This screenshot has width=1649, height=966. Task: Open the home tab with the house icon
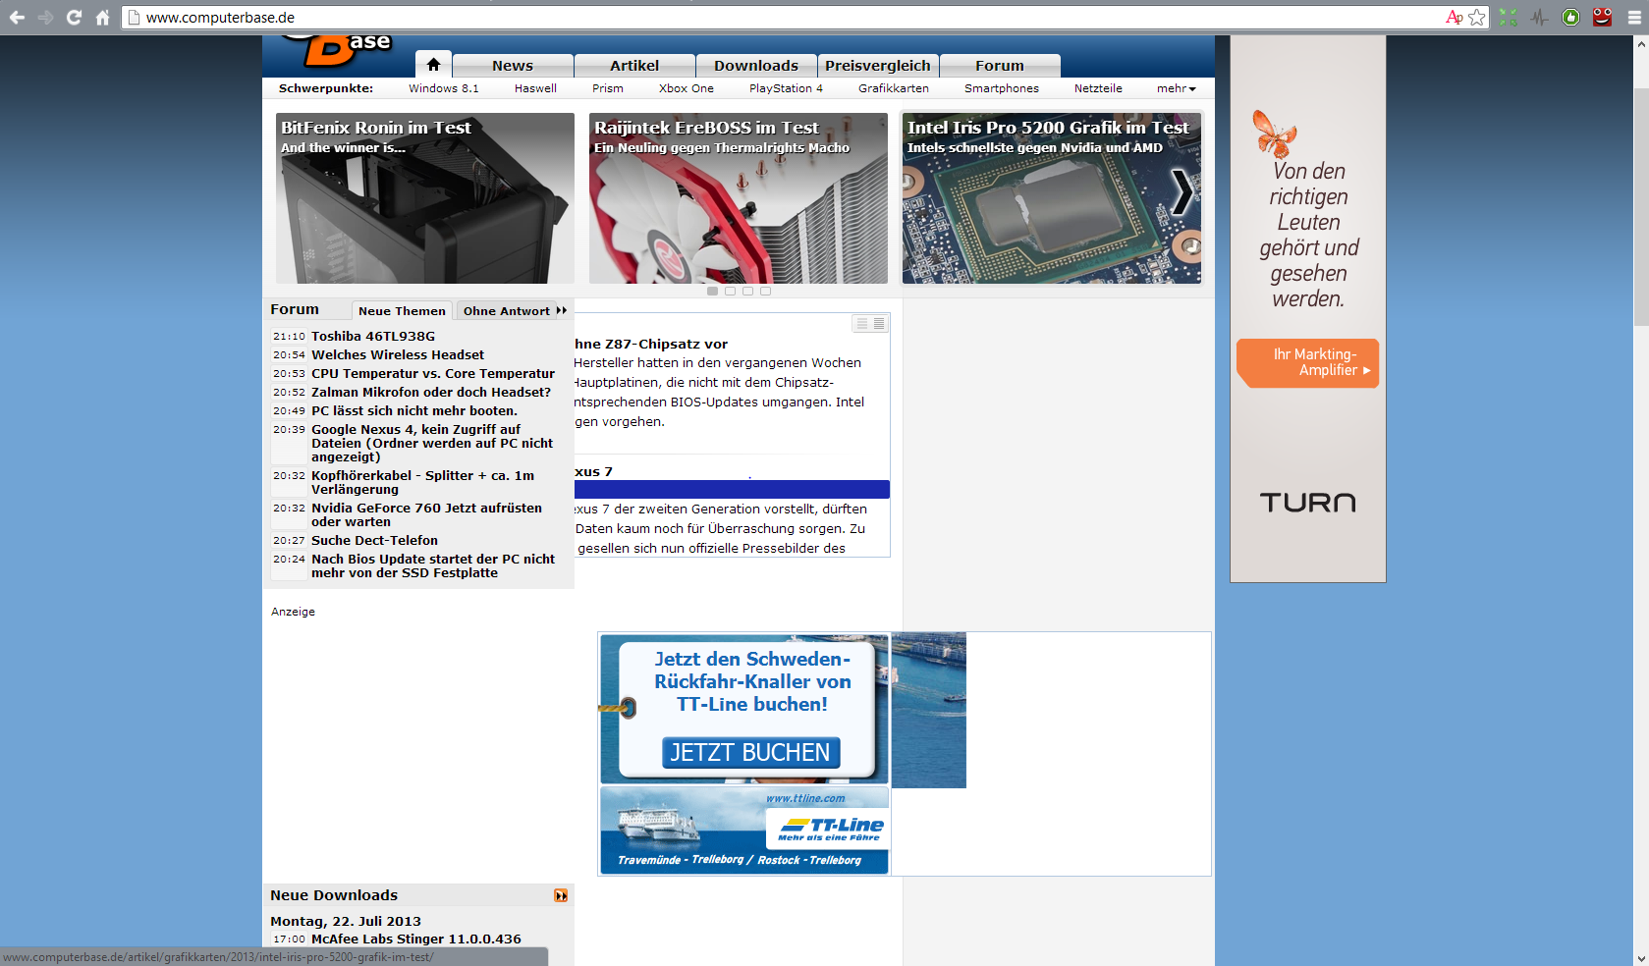pyautogui.click(x=433, y=64)
